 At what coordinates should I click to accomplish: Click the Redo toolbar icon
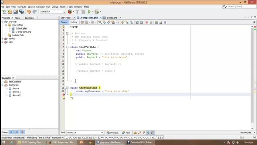[x=35, y=12]
